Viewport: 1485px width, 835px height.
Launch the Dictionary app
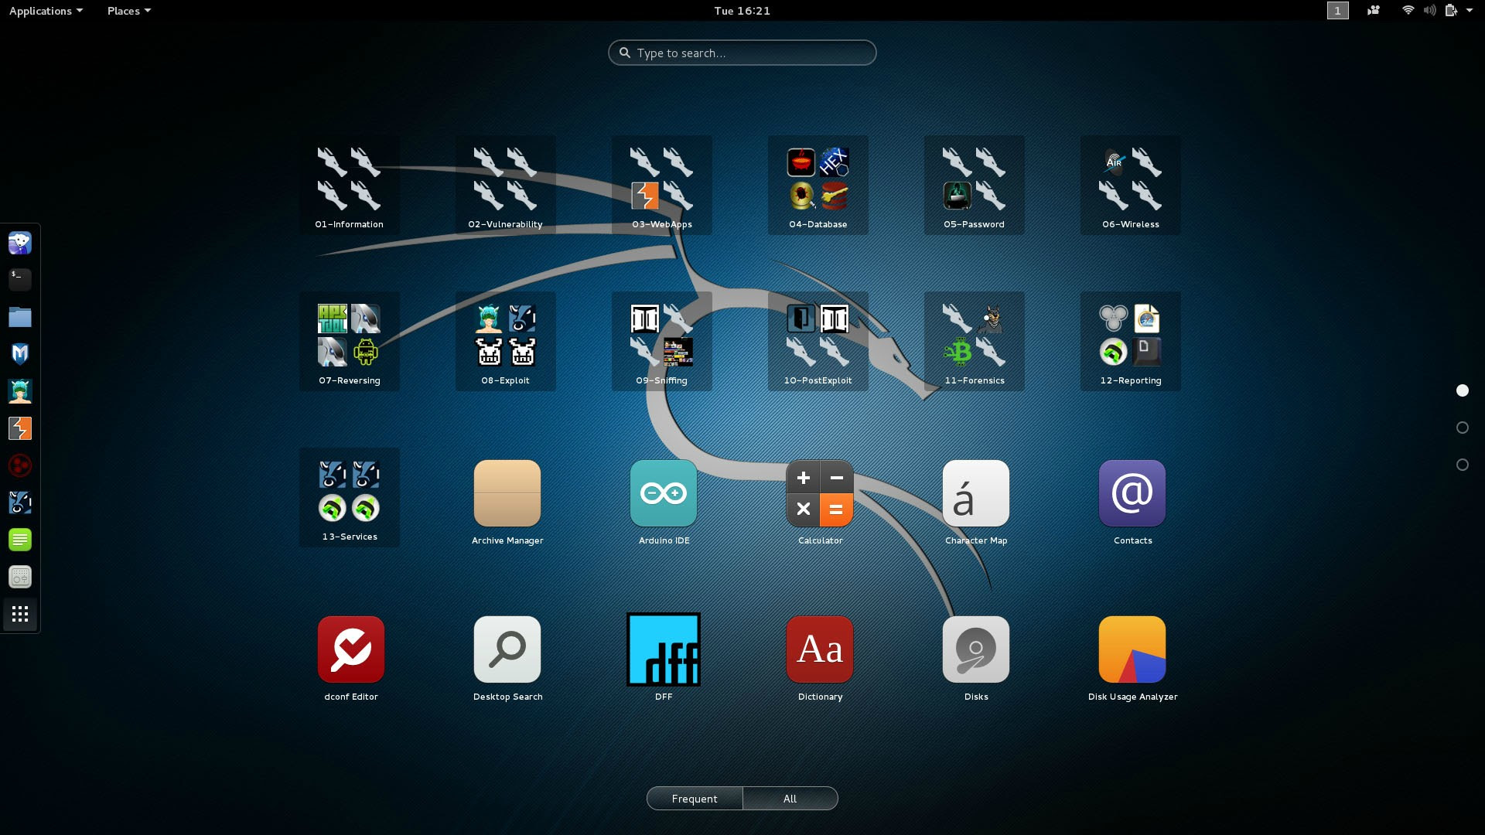[820, 650]
